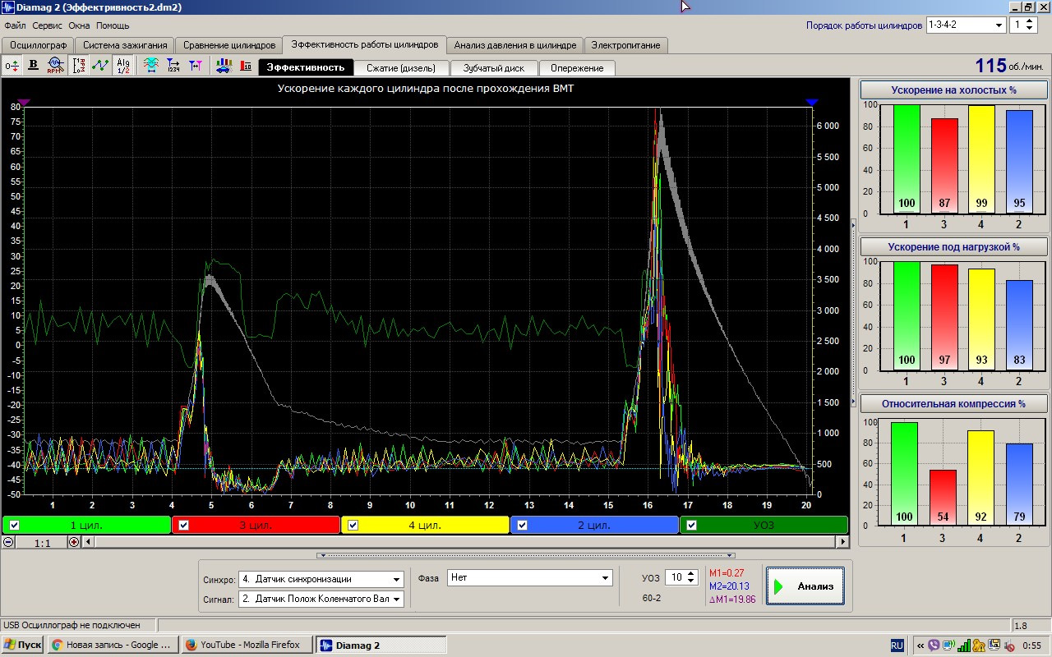Screen dimensions: 1052x657
Task: Uncheck the 4 цил. trace checkbox
Action: pos(353,526)
